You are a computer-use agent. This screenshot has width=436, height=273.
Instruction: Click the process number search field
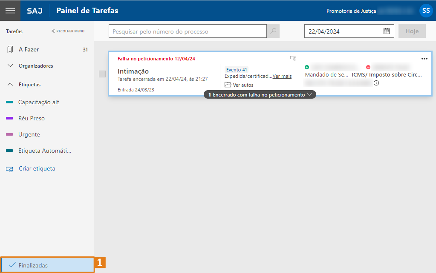(x=188, y=31)
